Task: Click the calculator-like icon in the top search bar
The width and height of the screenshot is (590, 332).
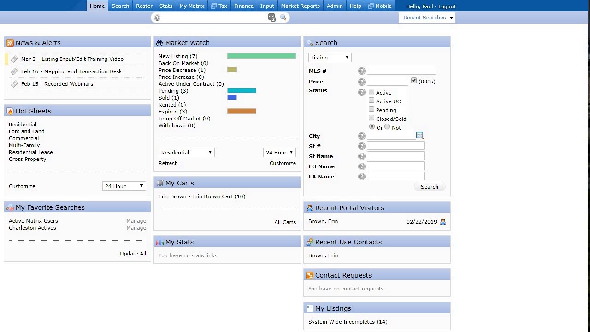Action: point(271,18)
